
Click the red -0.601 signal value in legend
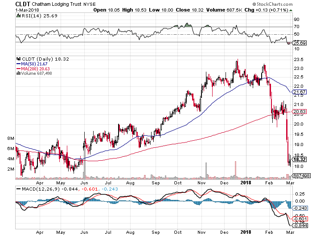click(89, 189)
